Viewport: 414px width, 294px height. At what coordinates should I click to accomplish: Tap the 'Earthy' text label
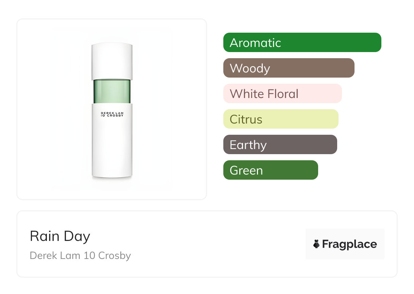[248, 145]
